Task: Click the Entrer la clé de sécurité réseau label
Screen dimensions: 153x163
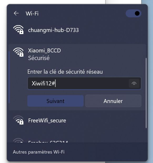Action: click(x=65, y=72)
